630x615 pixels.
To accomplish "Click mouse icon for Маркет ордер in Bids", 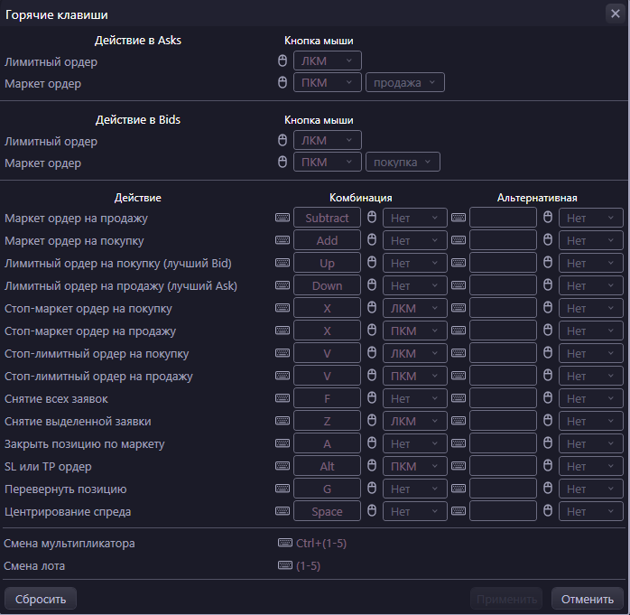I will point(283,163).
